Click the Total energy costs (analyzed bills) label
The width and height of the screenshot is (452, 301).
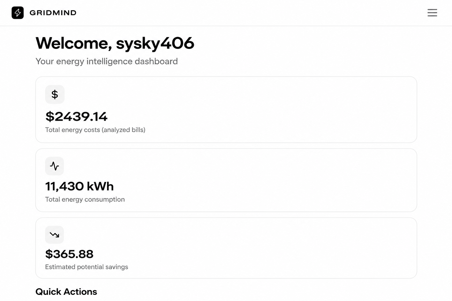point(95,130)
